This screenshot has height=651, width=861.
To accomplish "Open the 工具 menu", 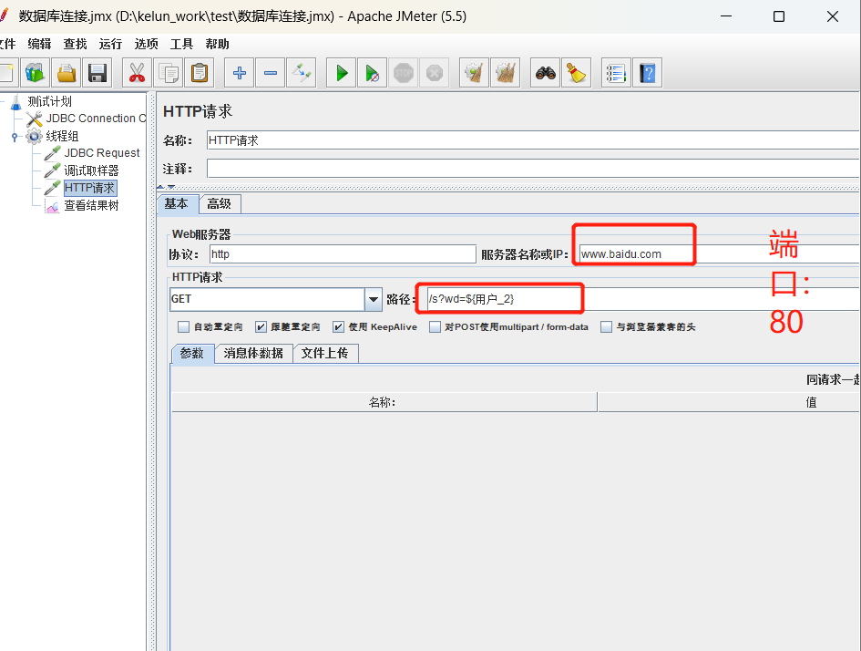I will 181,44.
